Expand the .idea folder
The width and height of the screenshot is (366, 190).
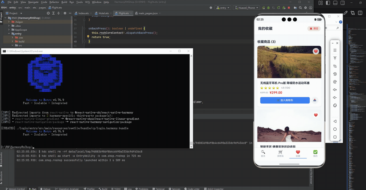[9, 26]
